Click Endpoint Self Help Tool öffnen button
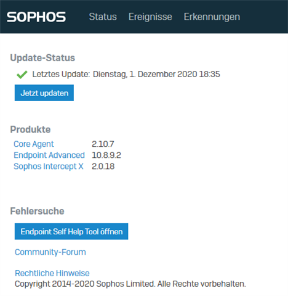The image size is (288, 296). point(71,231)
